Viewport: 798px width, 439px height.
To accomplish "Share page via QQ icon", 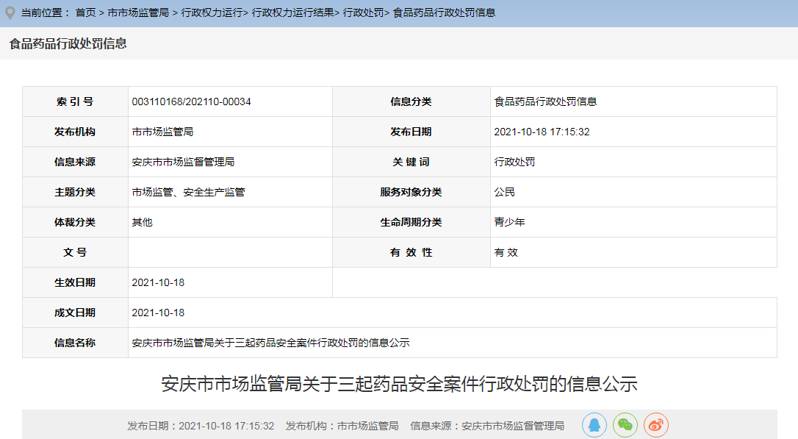I will coord(594,425).
